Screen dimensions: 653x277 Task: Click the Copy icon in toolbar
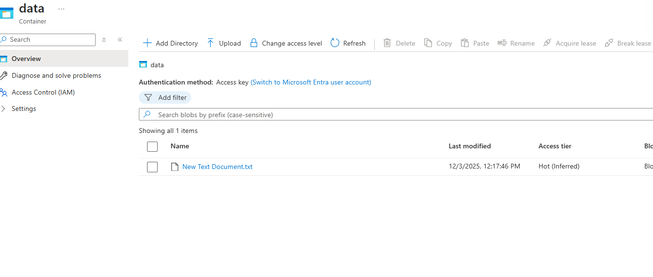point(428,43)
